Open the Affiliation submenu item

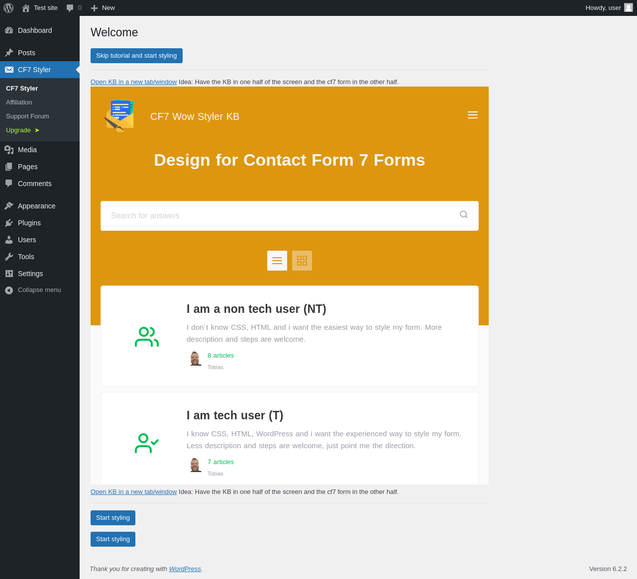click(x=19, y=102)
